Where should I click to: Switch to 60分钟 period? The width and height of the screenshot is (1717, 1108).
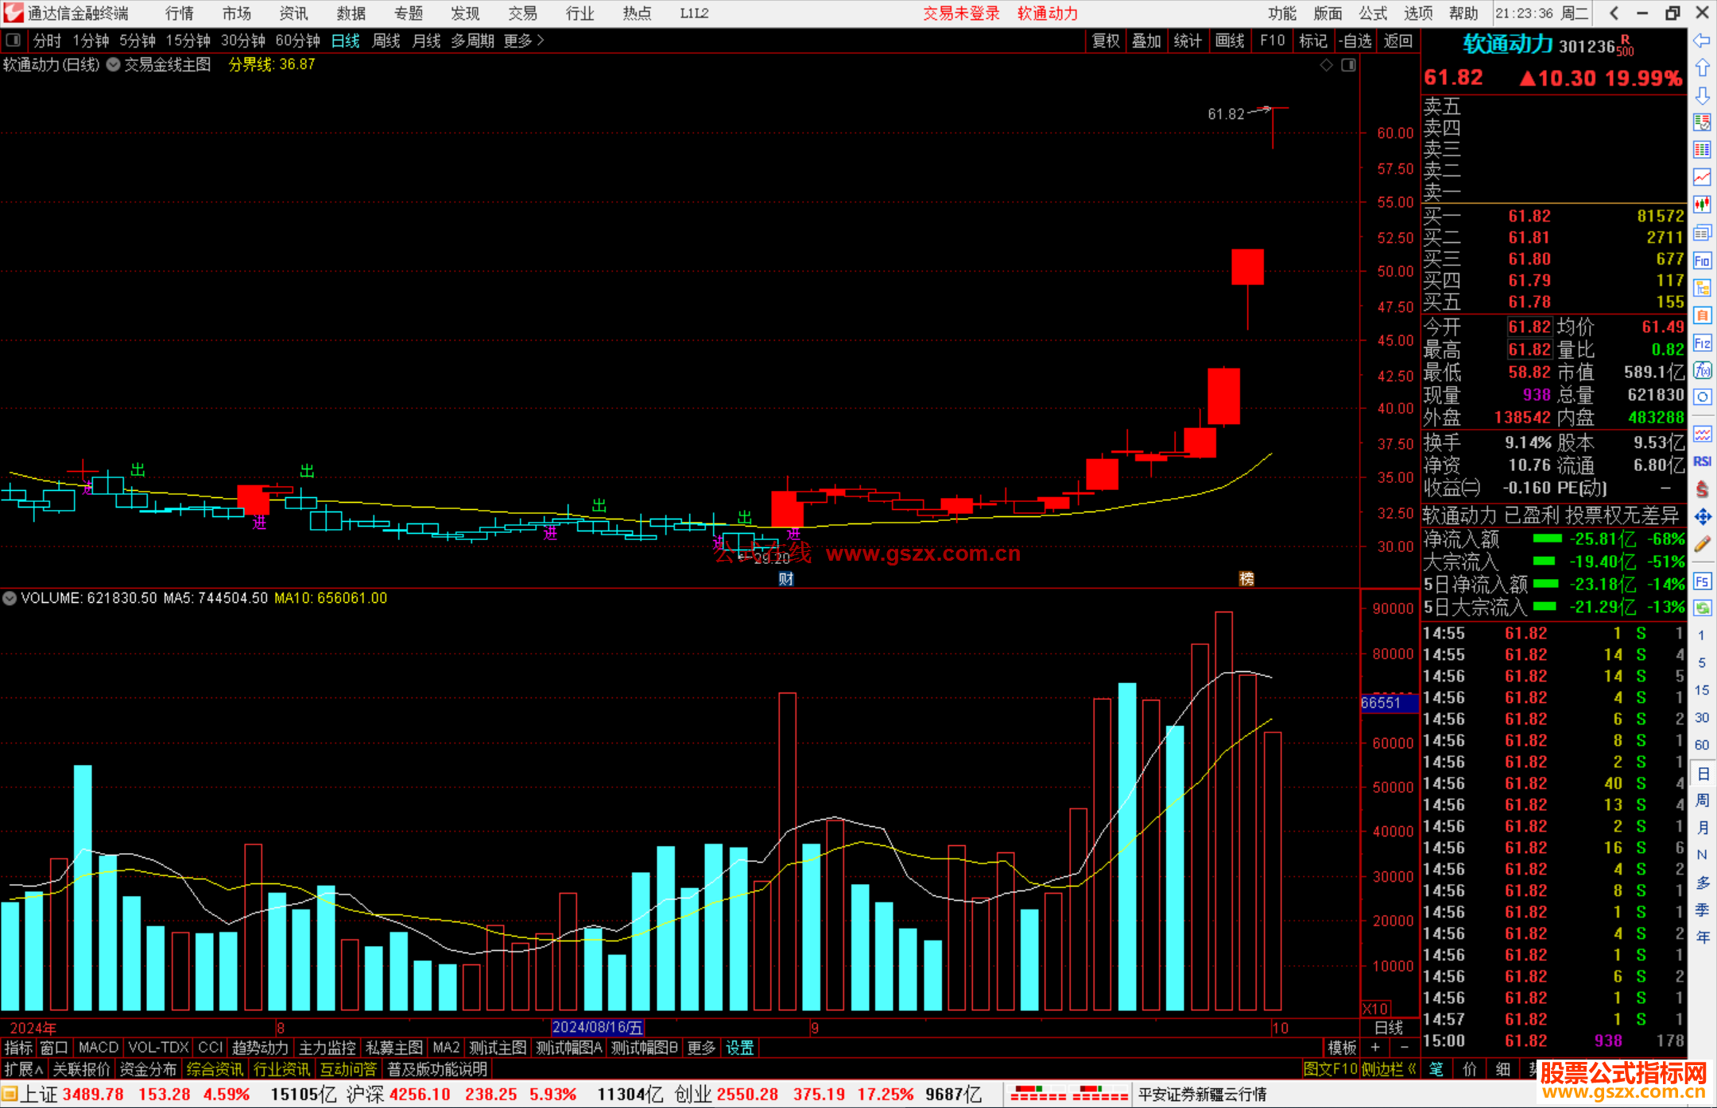(297, 41)
